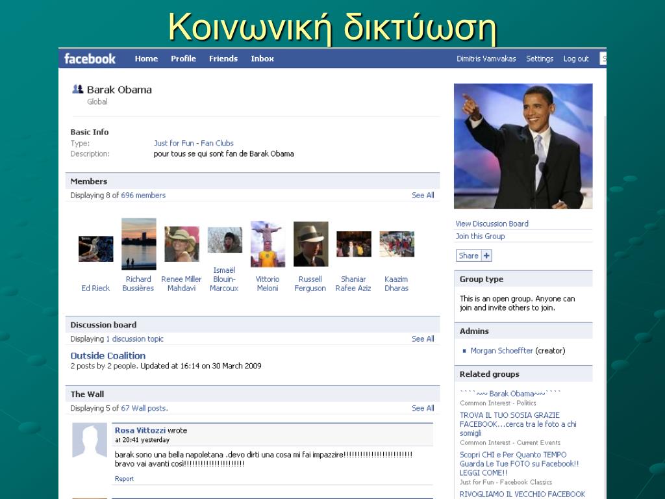
Task: Open the Scopri CHI e Per Quanto TEMPO group
Action: [x=519, y=463]
